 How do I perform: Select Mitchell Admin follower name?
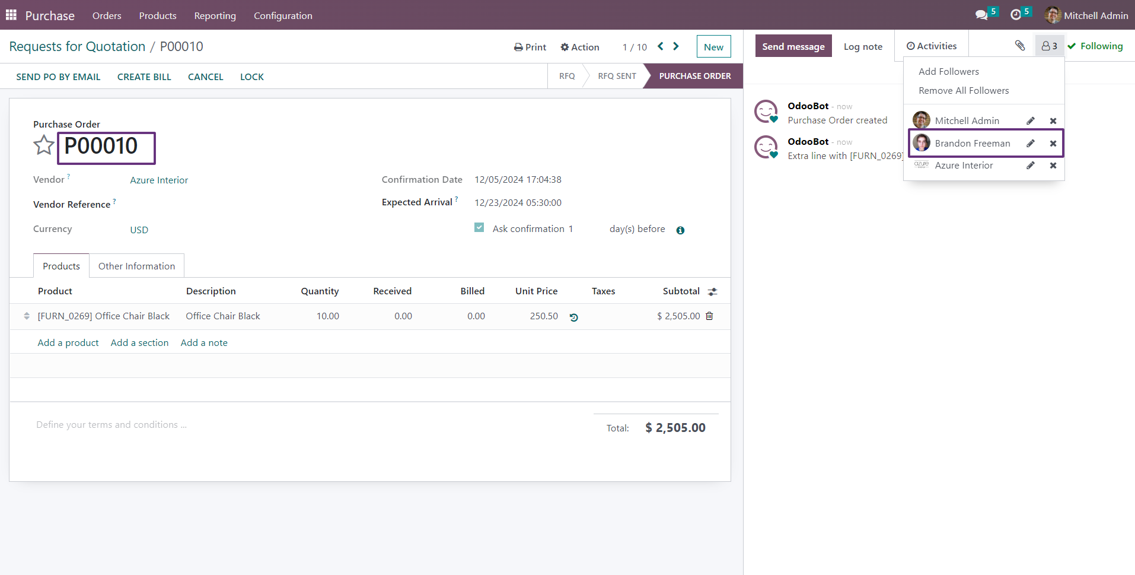point(967,121)
